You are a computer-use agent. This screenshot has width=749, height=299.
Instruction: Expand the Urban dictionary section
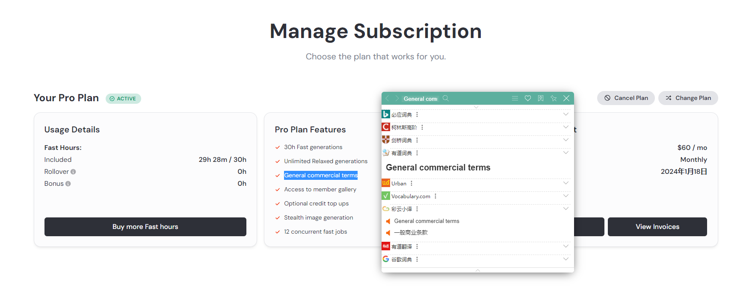tap(565, 183)
